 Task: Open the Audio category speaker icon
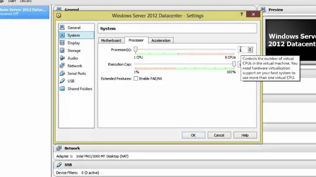click(x=62, y=58)
